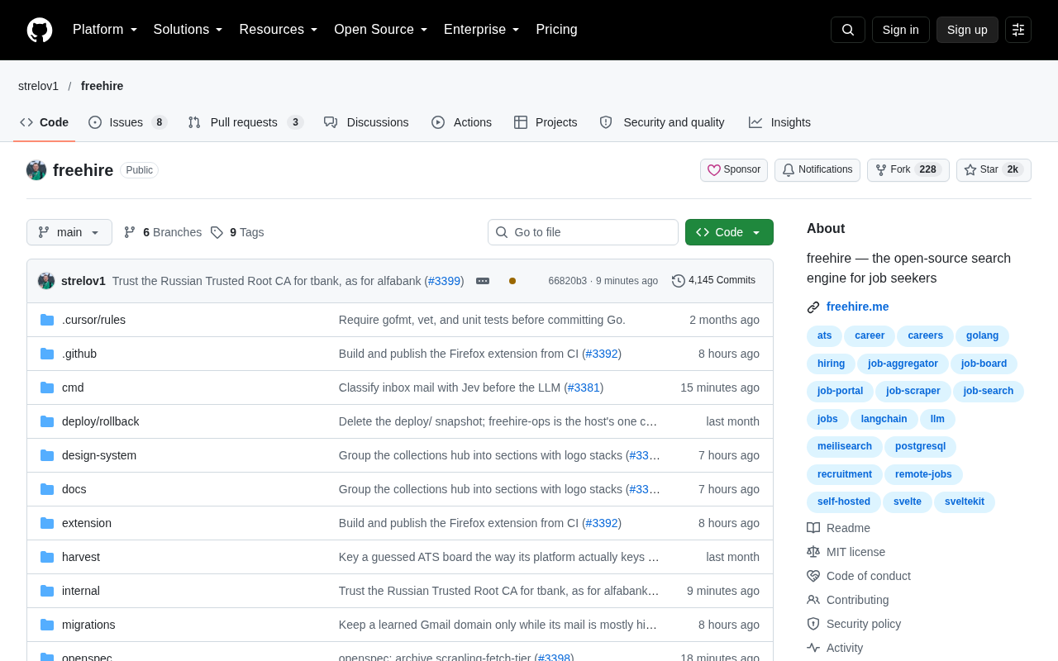Expand the commit message ellipsis icon

coord(483,281)
